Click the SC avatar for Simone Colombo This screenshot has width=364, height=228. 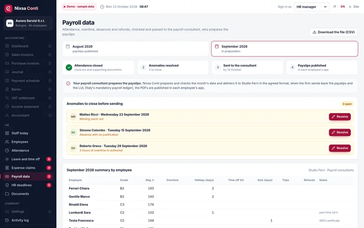coord(73,132)
